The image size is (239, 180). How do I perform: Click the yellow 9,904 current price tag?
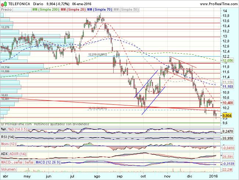pos(227,116)
